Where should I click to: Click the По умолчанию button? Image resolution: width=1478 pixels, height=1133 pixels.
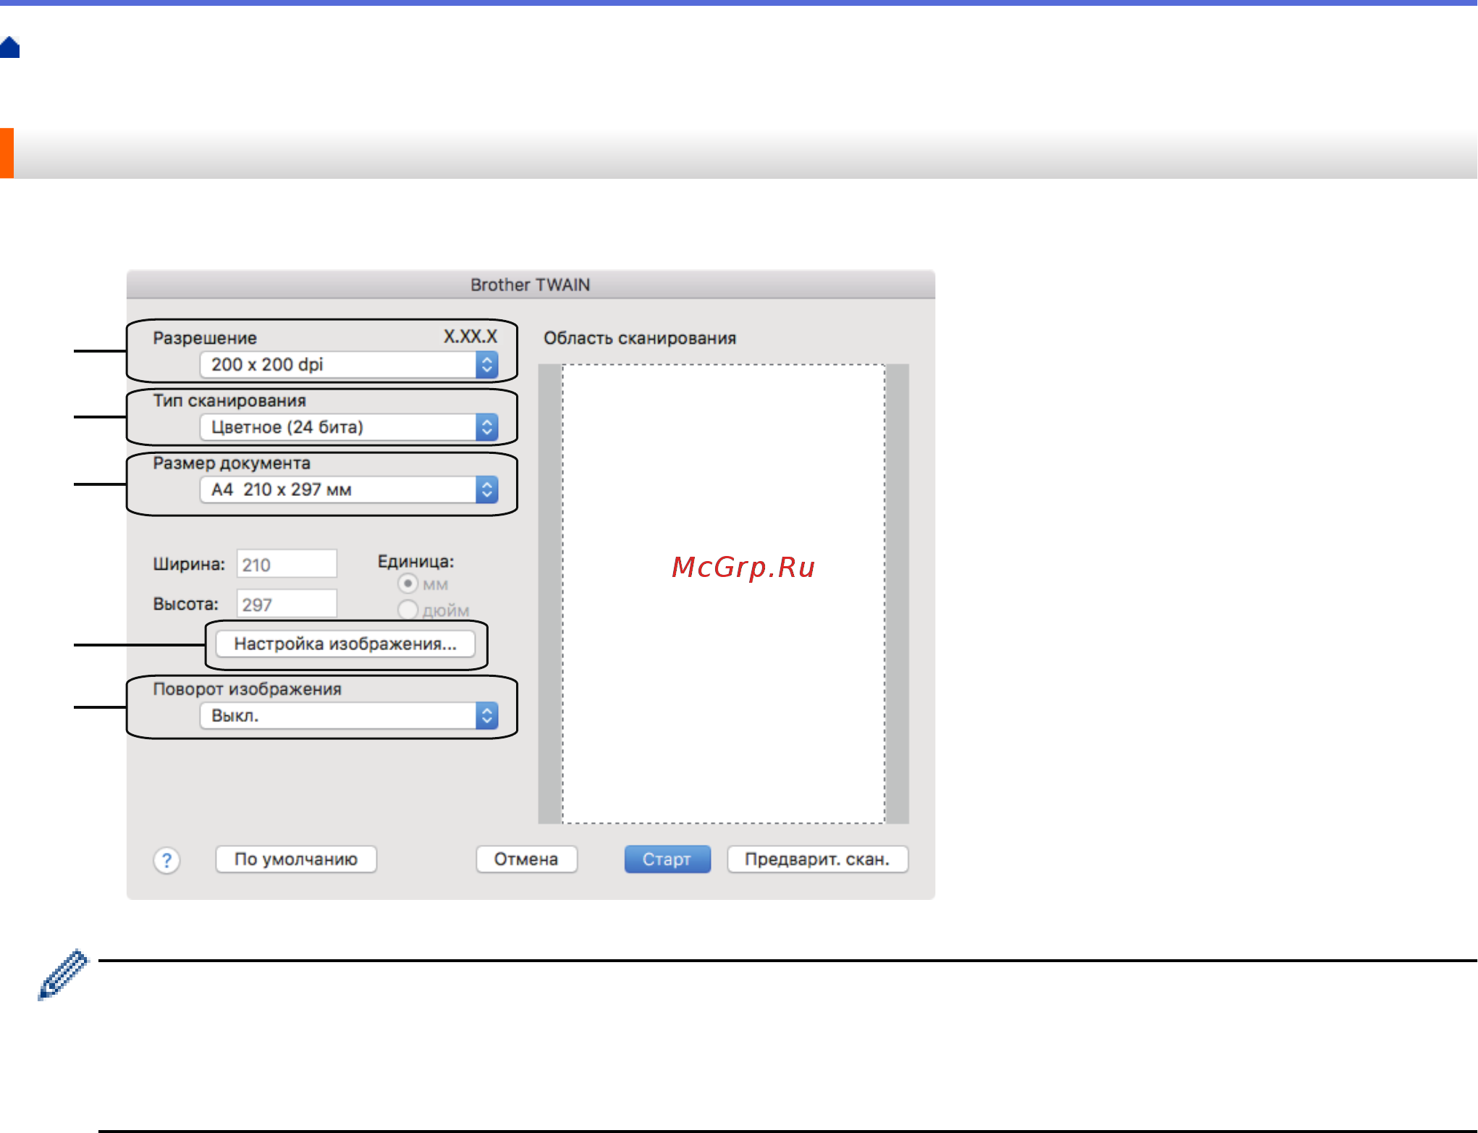[295, 859]
